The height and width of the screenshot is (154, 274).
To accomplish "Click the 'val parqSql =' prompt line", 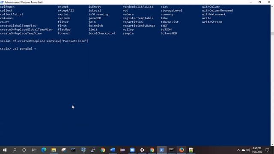I will pos(18,49).
